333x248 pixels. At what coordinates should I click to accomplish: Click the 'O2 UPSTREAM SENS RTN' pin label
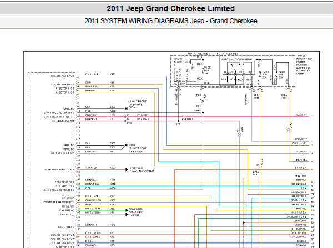pos(59,202)
